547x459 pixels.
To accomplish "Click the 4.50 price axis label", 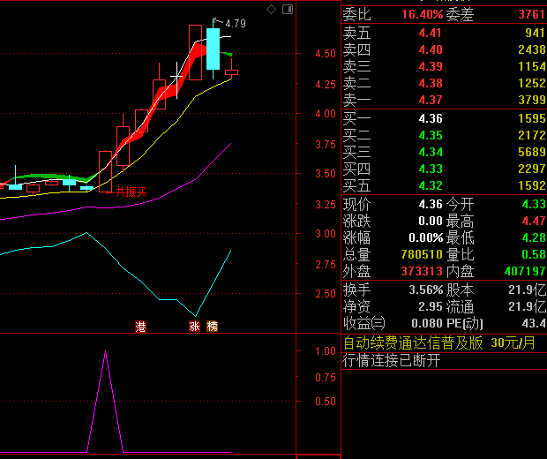I will tap(326, 54).
